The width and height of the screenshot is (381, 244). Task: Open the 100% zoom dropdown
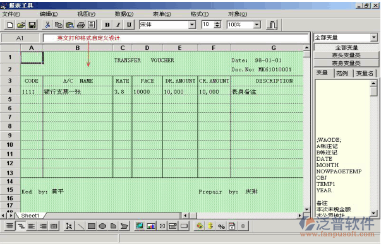pyautogui.click(x=257, y=25)
